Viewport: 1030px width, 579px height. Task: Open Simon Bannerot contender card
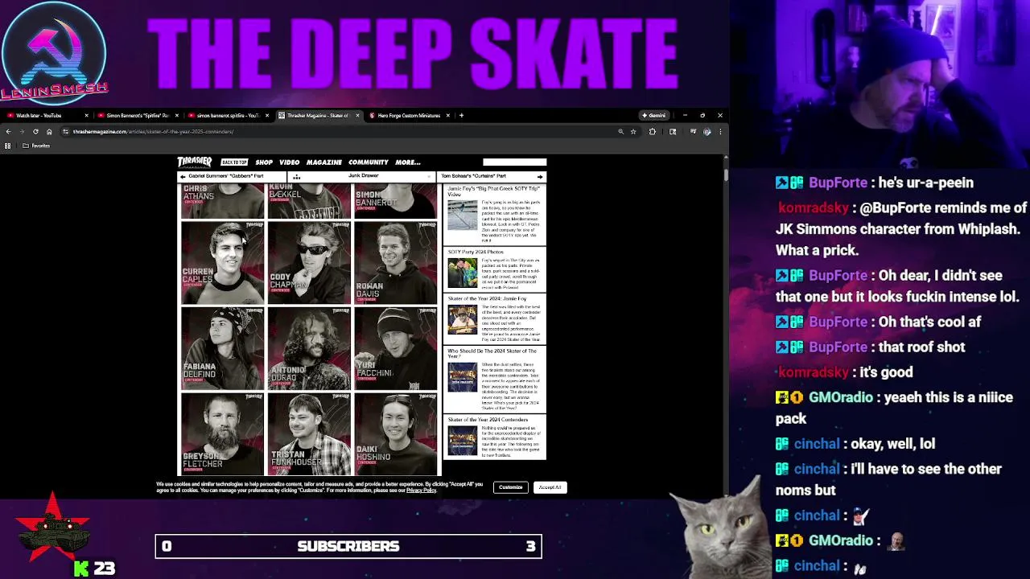(x=396, y=201)
